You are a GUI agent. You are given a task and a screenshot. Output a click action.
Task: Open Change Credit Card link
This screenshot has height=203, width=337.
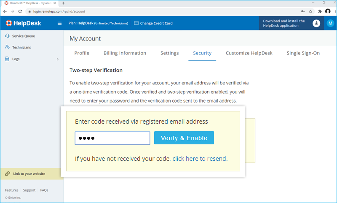(x=153, y=23)
